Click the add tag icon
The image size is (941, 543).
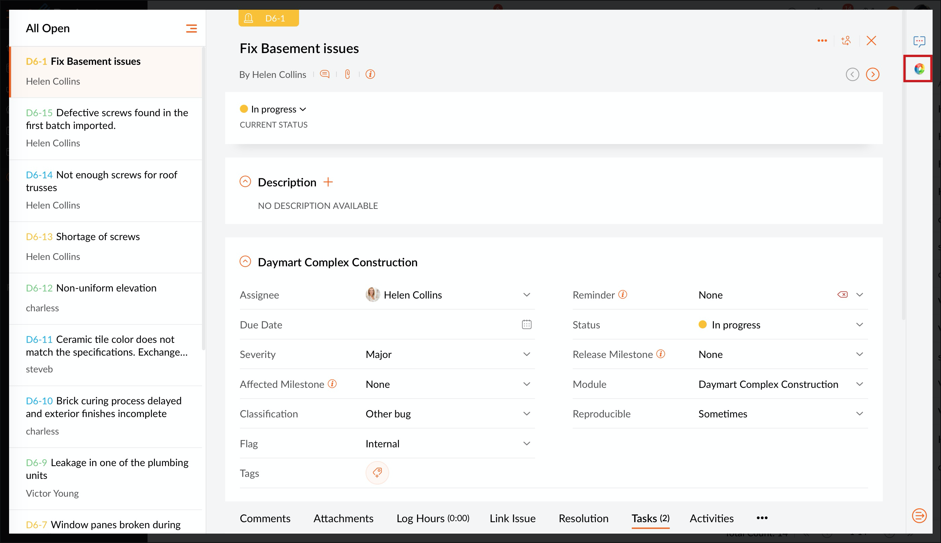point(377,473)
